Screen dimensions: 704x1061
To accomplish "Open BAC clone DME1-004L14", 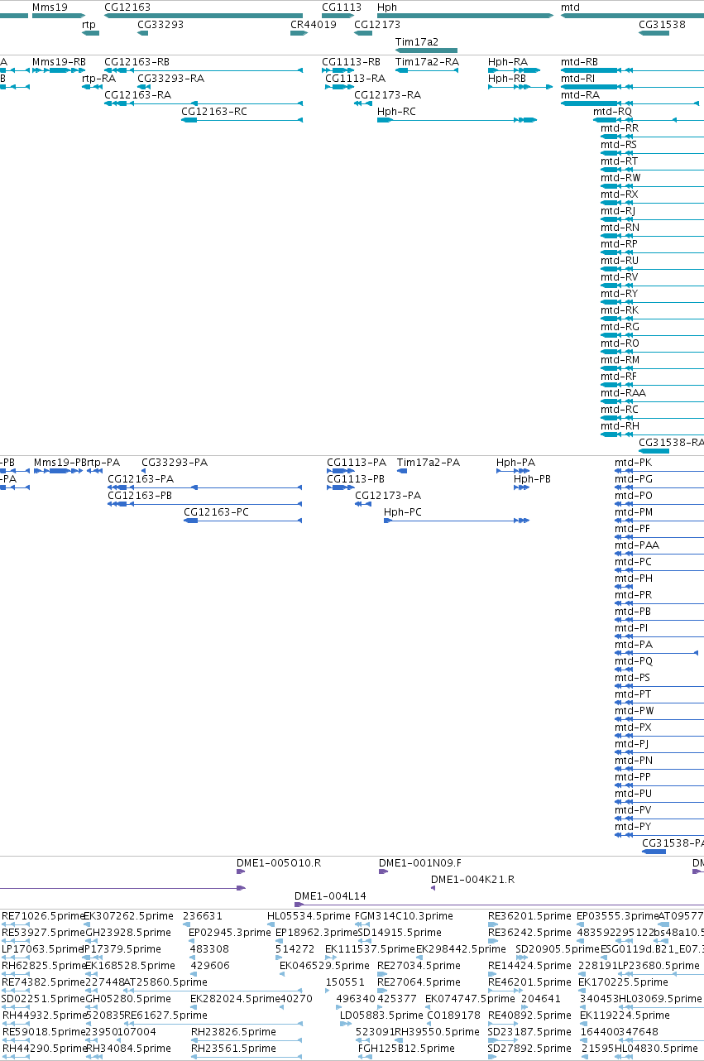I will pyautogui.click(x=330, y=896).
